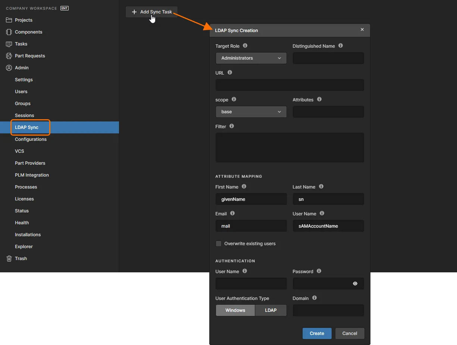Viewport: 457px width, 345px height.
Task: Click the ENT badge beside Company Workspace
Action: pyautogui.click(x=65, y=8)
